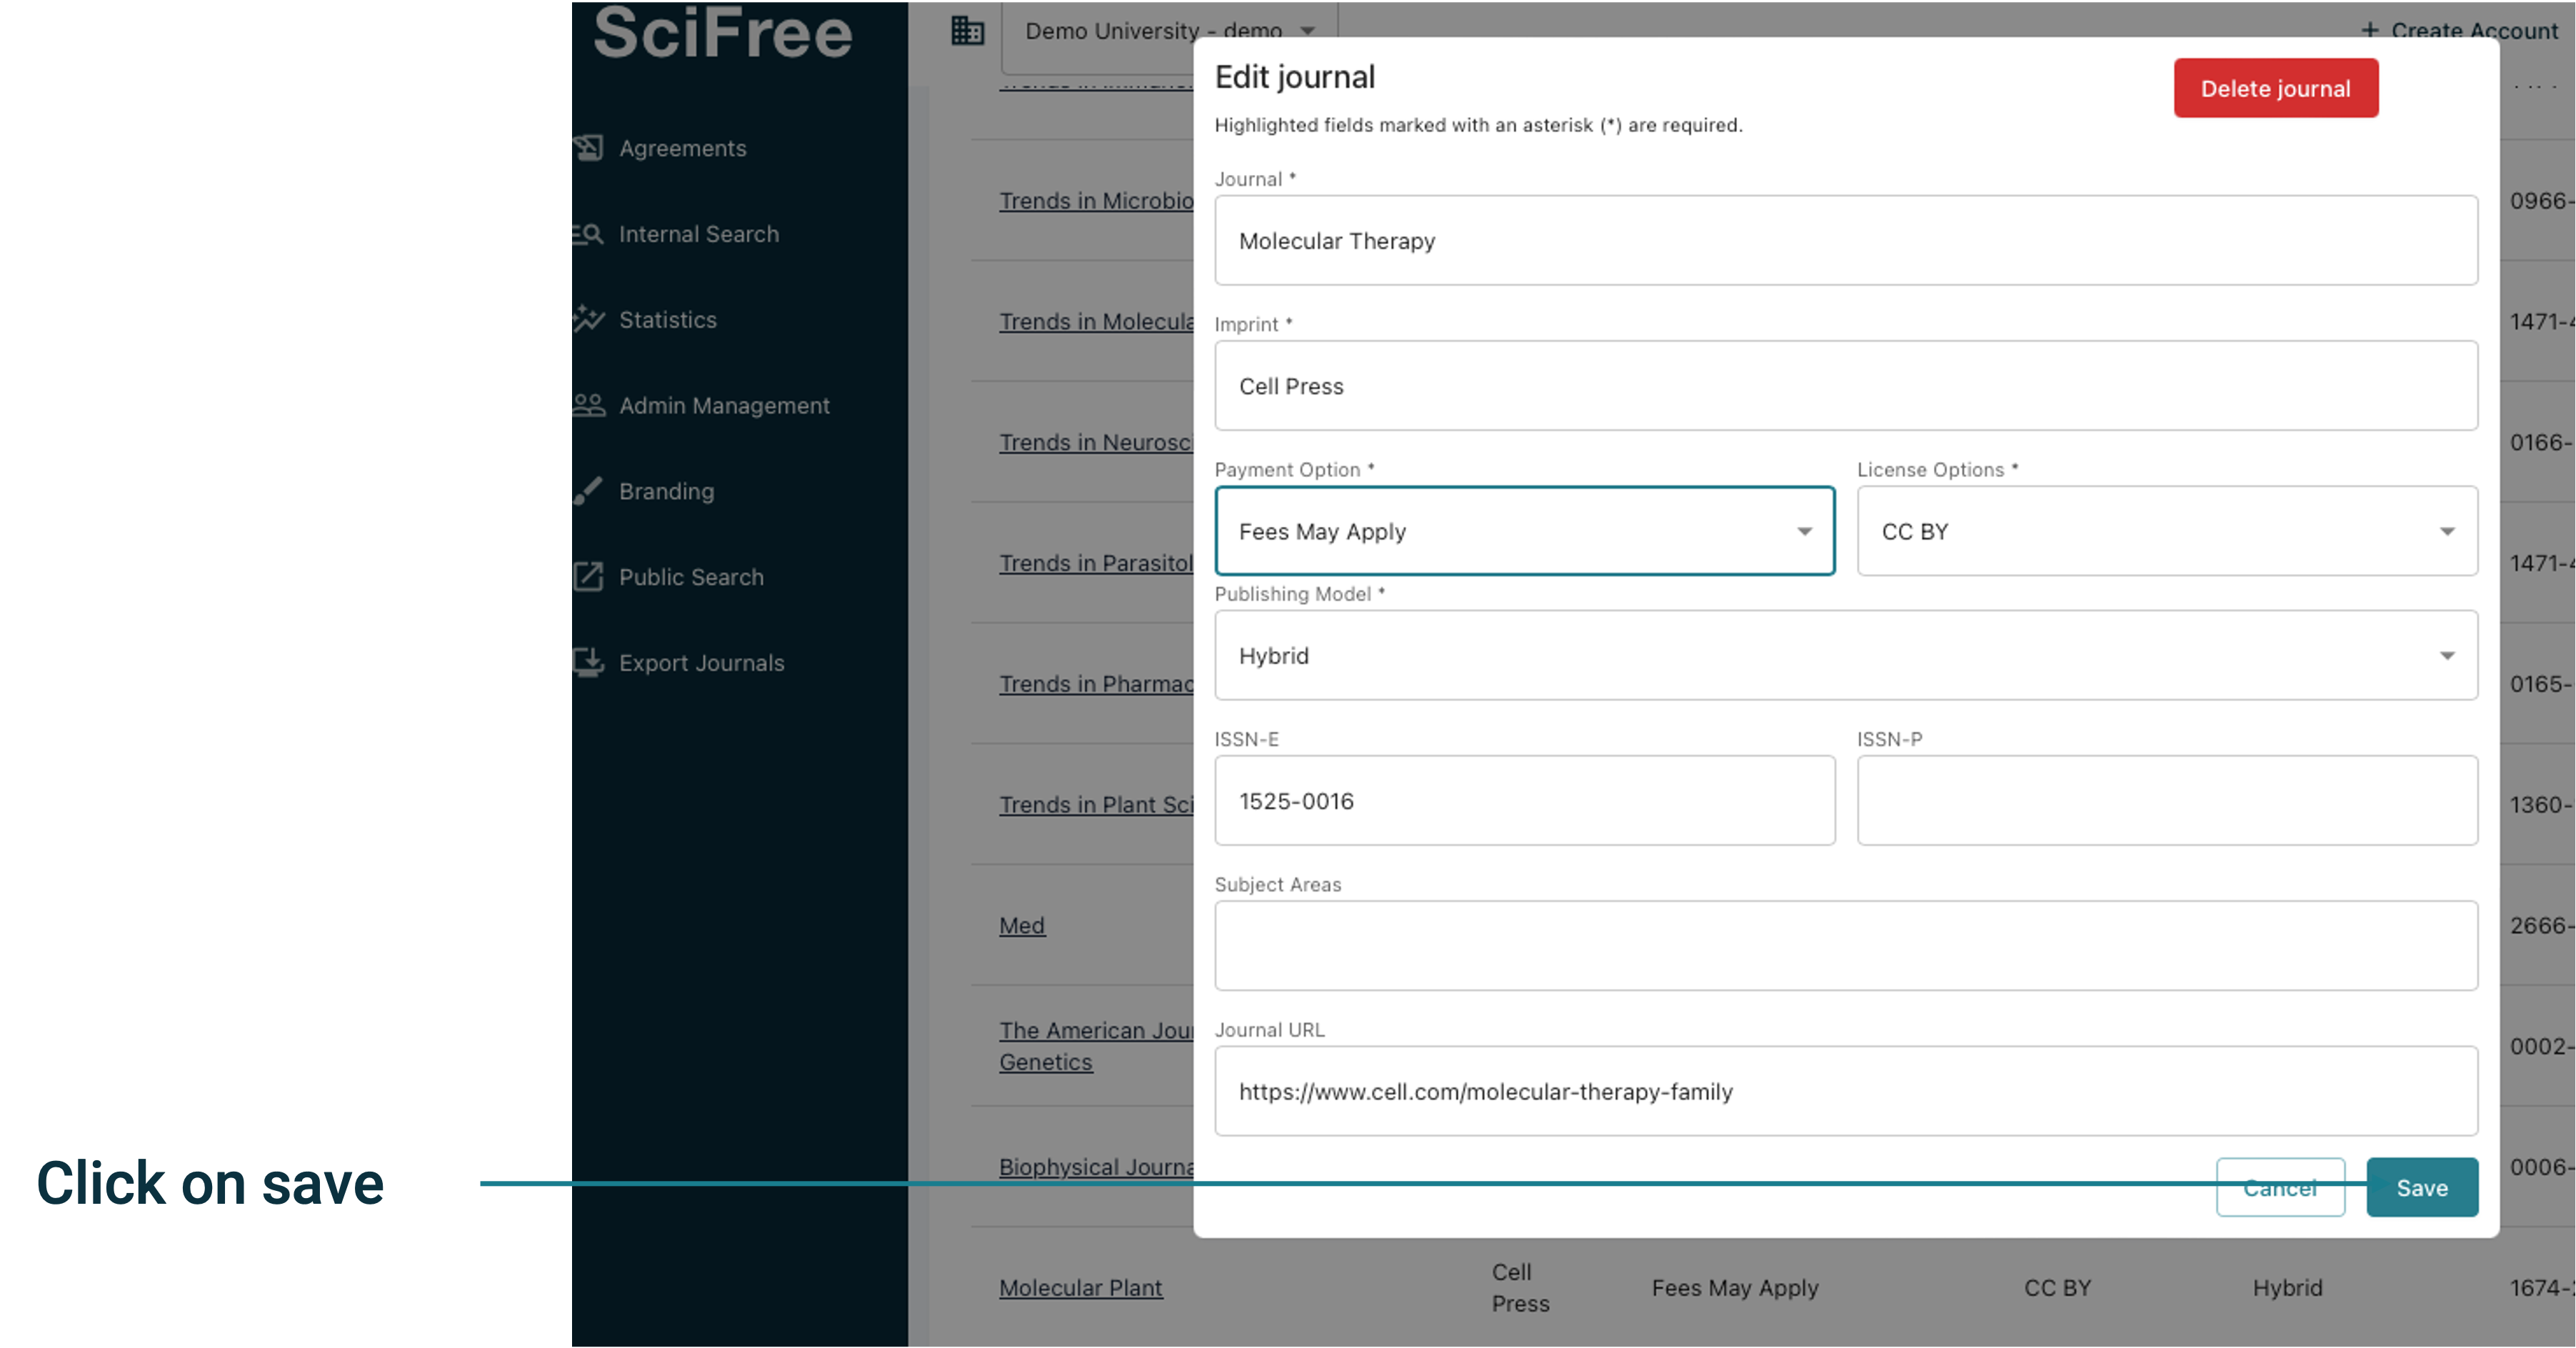This screenshot has width=2576, height=1348.
Task: Click the Cancel button
Action: 2280,1187
